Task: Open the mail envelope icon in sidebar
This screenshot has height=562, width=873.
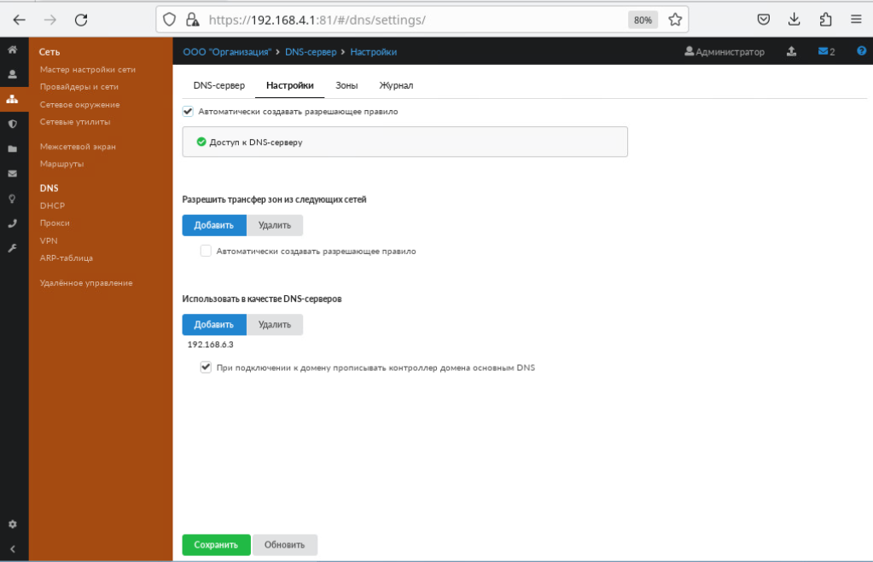Action: pos(12,173)
